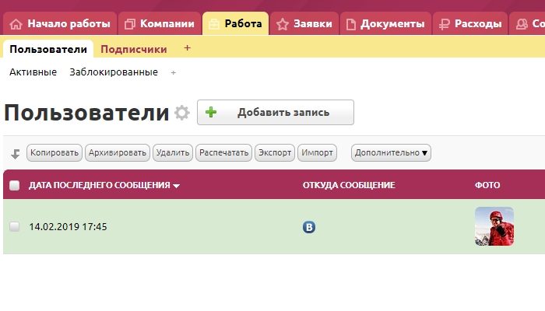Toggle the select-all checkbox in table header
545x311 pixels.
coord(15,185)
